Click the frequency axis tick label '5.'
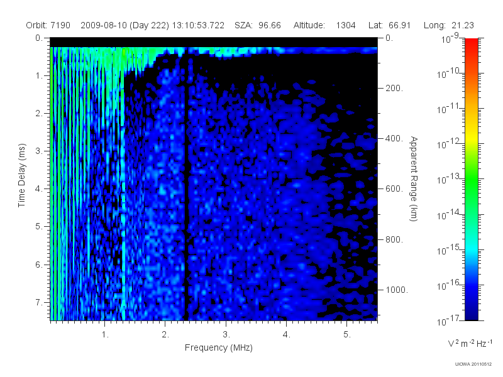Screen dimensions: 503x377 (x=347, y=335)
